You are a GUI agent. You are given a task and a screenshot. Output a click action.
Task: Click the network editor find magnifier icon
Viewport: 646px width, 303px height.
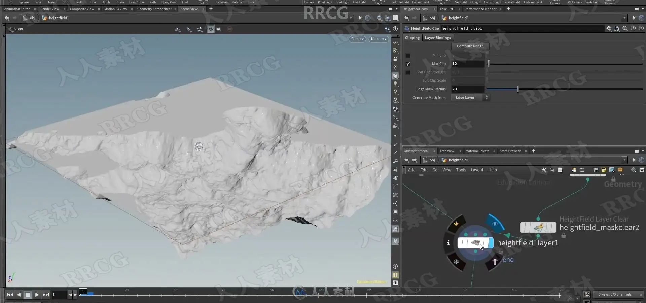[x=634, y=170]
